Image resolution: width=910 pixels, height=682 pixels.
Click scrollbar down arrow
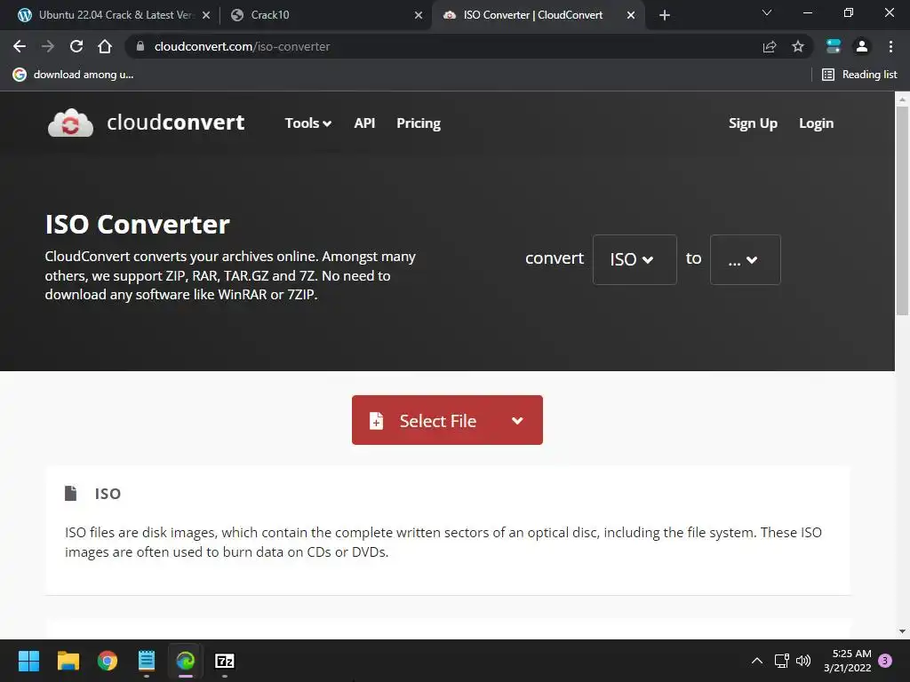[x=902, y=631]
